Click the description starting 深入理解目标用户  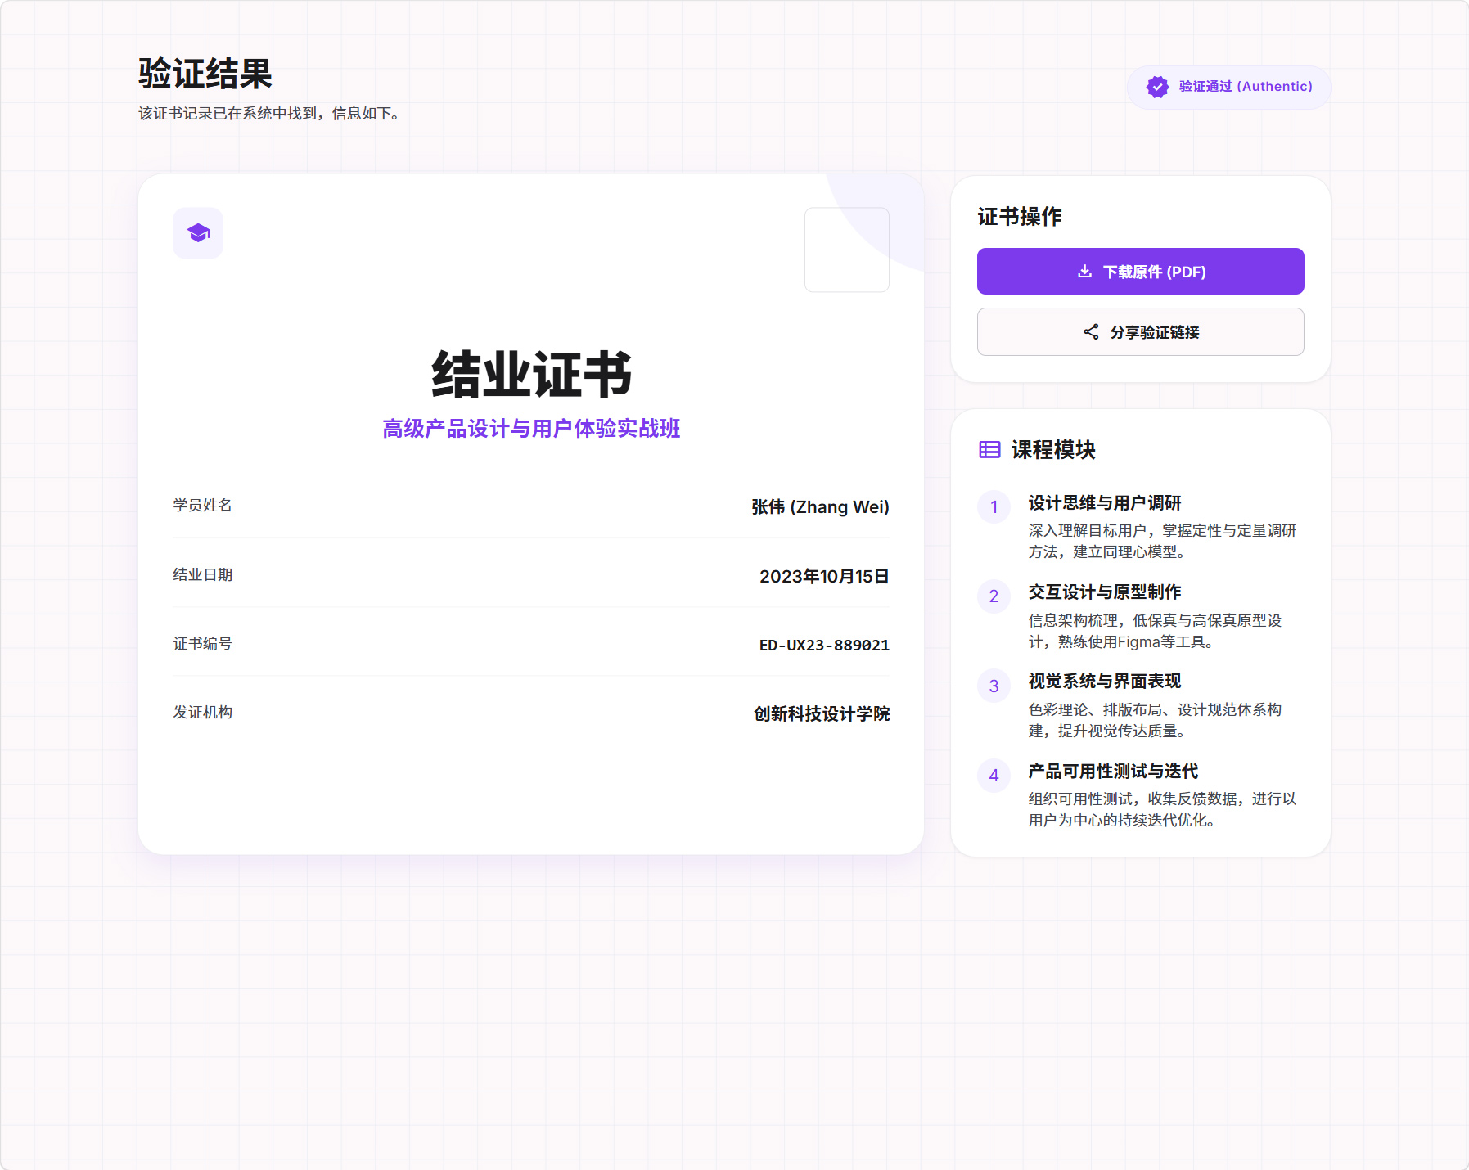(x=1162, y=541)
